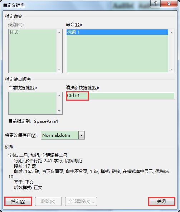
Task: Click the 关闭 close button
Action: (x=162, y=202)
